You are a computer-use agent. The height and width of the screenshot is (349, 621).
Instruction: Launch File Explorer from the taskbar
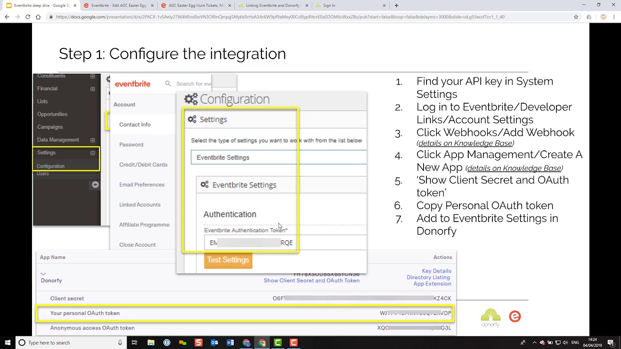[x=151, y=343]
